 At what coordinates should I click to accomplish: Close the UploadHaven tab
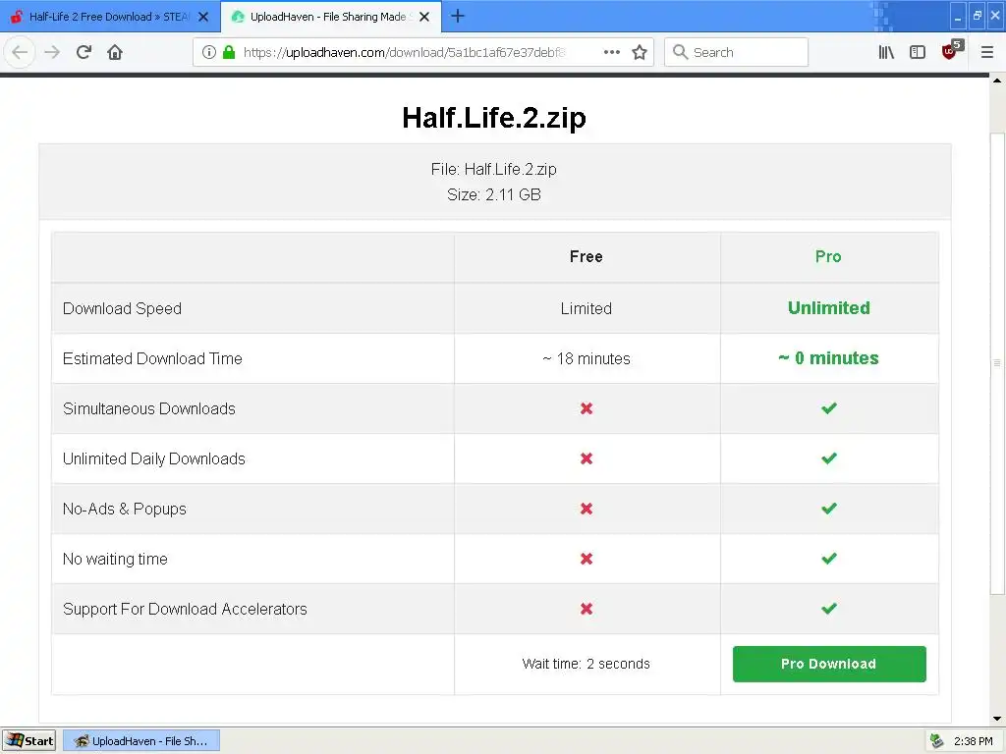(x=424, y=17)
